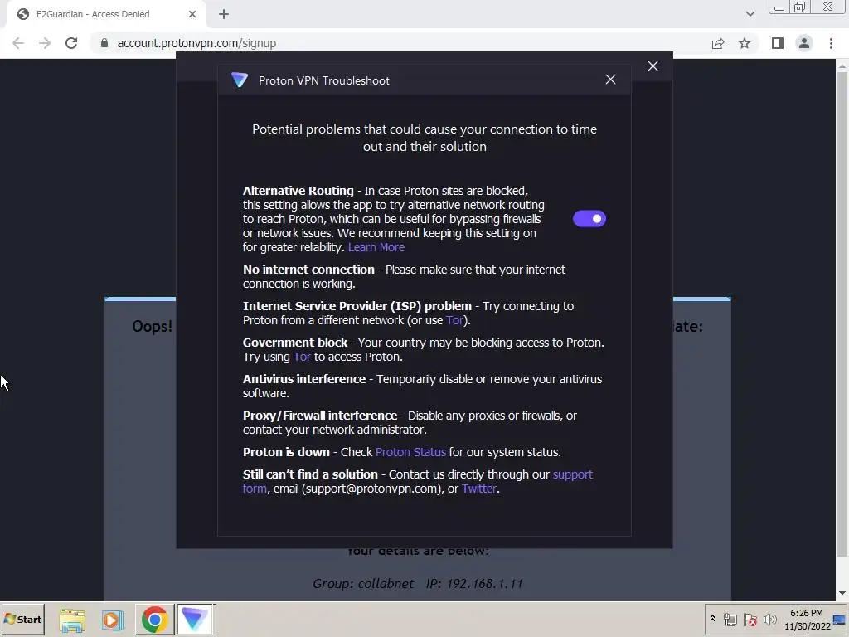Click the Proton VPN logo in dialog header

[x=240, y=80]
